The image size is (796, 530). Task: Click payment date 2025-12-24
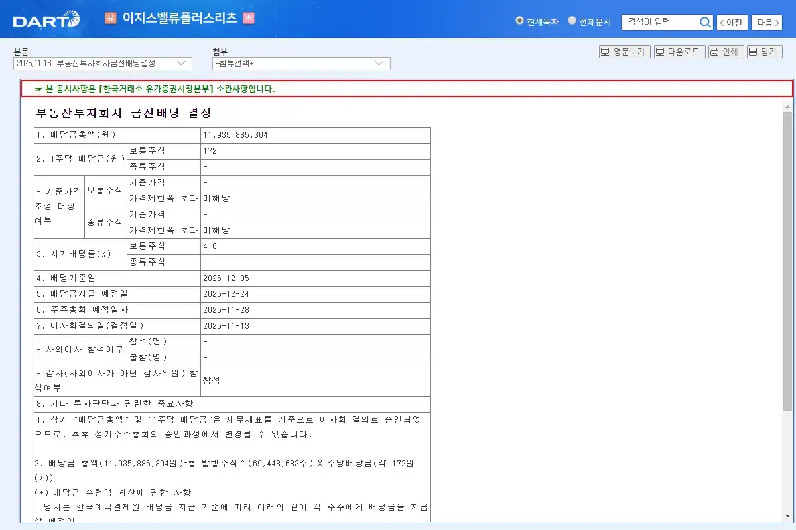[x=226, y=294]
